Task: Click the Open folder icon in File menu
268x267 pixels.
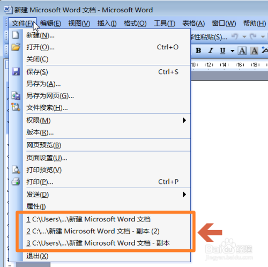Action: click(x=16, y=47)
